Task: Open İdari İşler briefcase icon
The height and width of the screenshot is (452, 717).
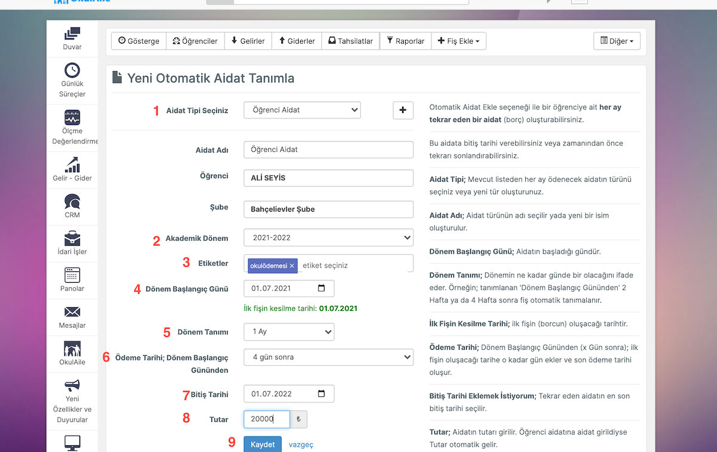Action: click(72, 238)
